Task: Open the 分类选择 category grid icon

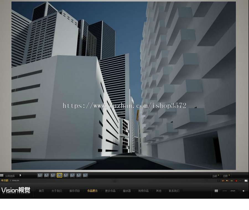Action: tap(2, 175)
